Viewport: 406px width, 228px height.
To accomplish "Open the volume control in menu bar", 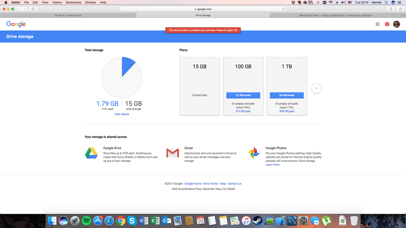I will pos(343,2).
